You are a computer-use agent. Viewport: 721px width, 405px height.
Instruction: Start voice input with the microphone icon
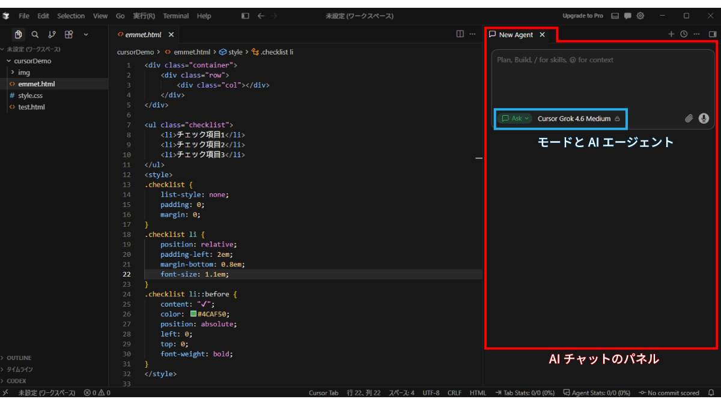tap(704, 118)
